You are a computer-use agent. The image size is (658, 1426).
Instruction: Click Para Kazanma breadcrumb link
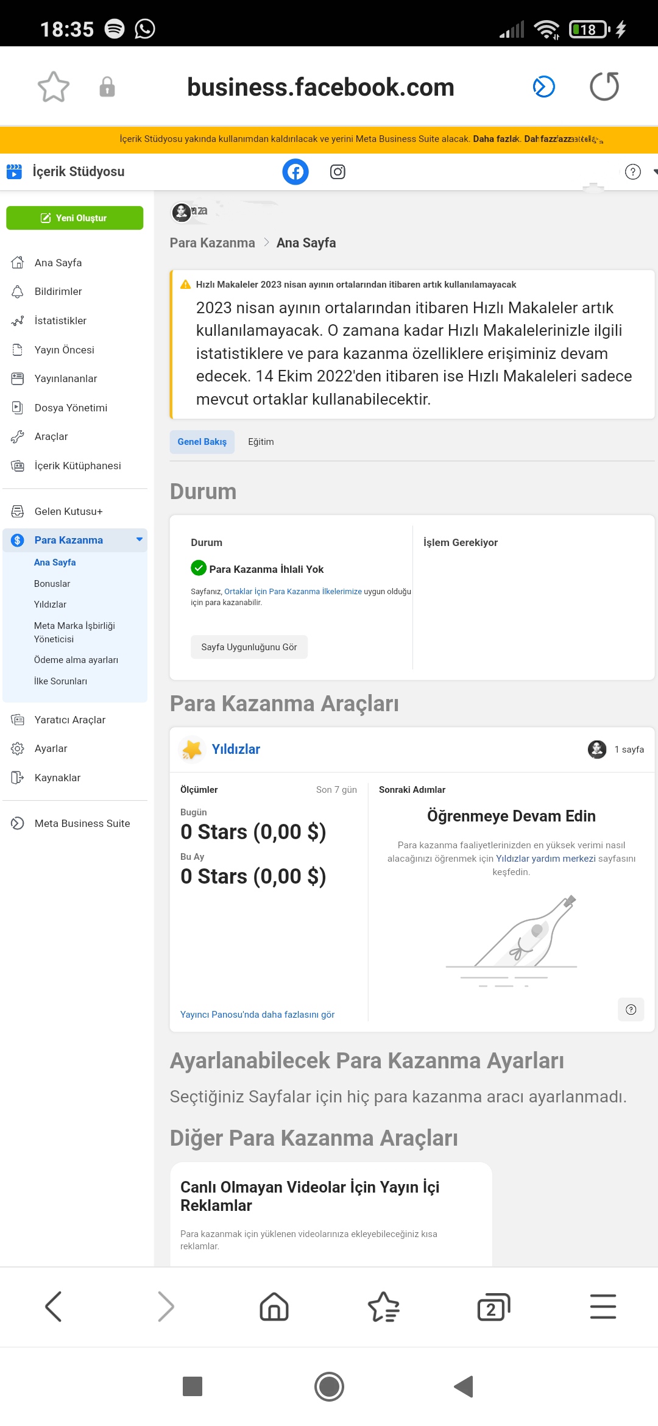212,243
